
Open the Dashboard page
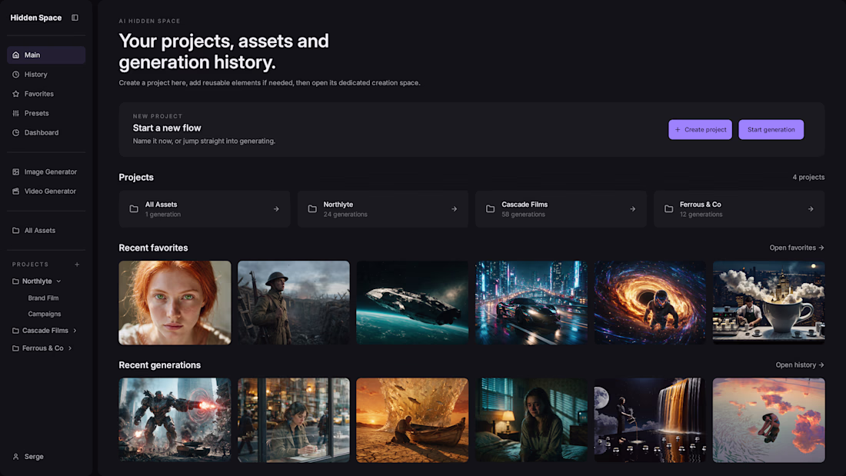[46, 133]
